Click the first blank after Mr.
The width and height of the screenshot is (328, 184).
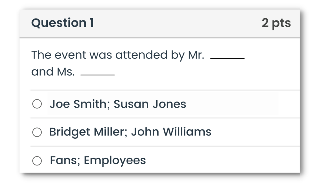227,57
